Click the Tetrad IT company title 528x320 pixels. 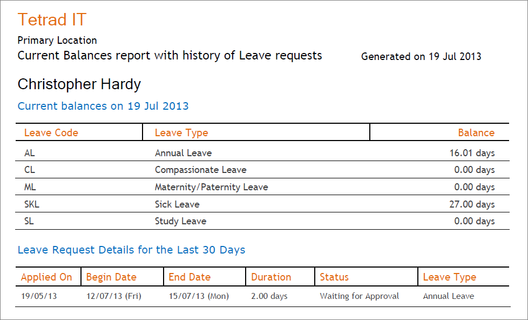[x=52, y=19]
